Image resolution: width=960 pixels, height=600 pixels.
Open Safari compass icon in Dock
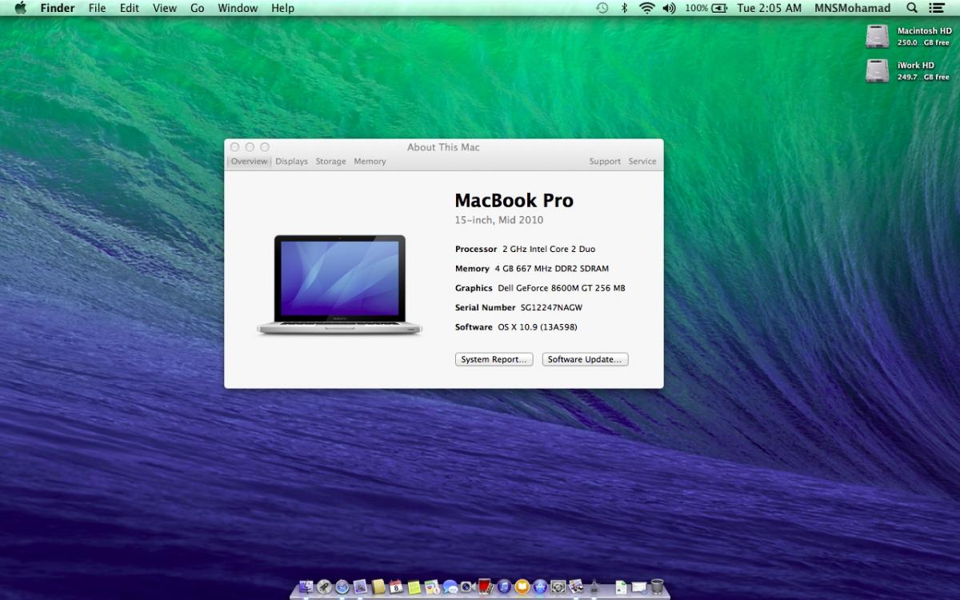point(342,587)
